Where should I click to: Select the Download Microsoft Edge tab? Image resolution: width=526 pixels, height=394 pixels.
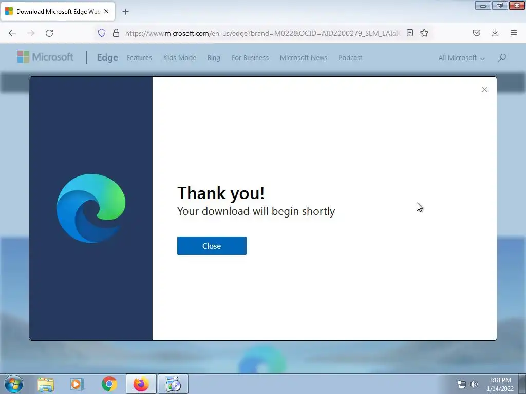(x=58, y=11)
